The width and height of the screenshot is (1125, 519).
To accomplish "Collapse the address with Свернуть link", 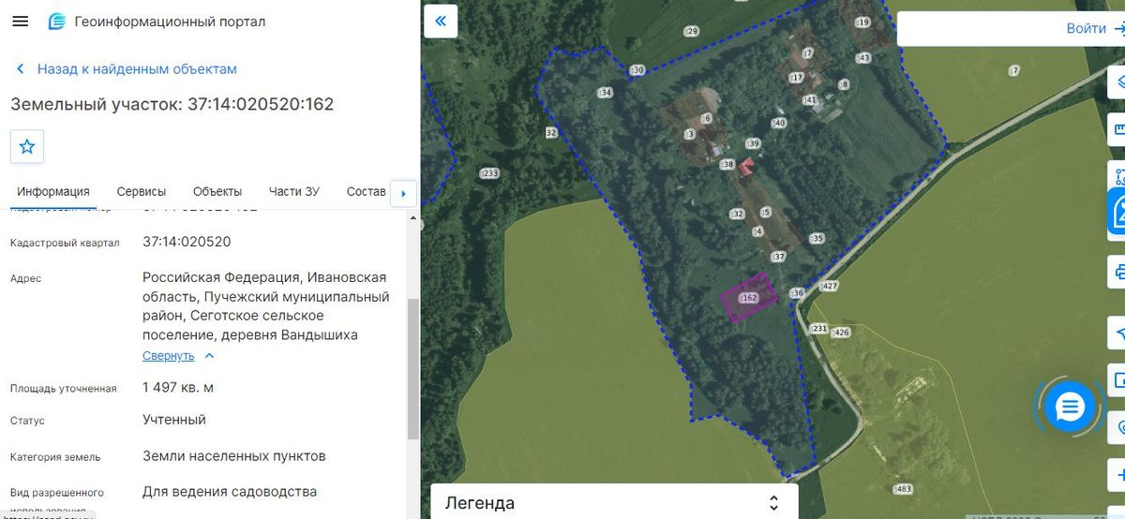I will [178, 356].
